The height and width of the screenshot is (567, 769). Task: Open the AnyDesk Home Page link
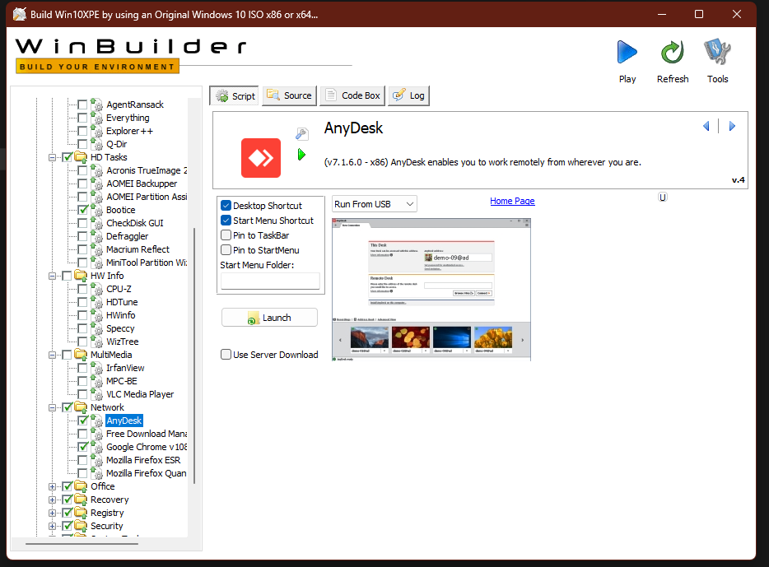coord(512,201)
